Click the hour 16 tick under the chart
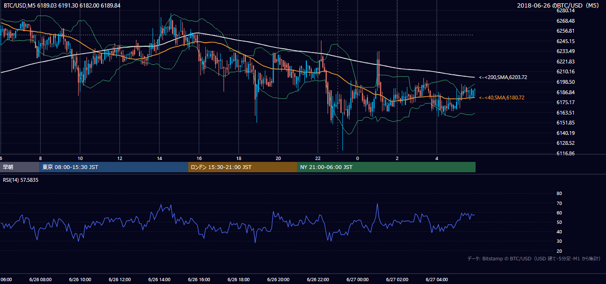The height and width of the screenshot is (284, 606). click(199, 158)
